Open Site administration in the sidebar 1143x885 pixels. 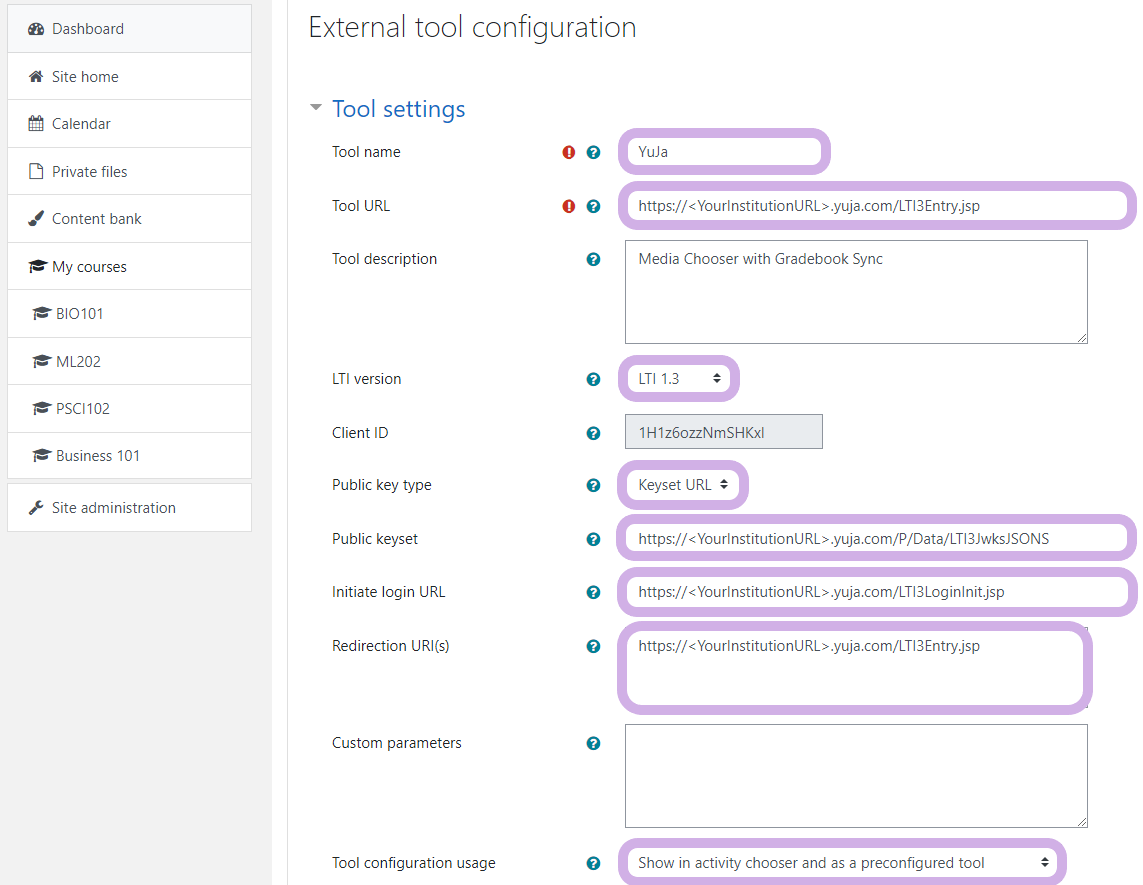(113, 508)
